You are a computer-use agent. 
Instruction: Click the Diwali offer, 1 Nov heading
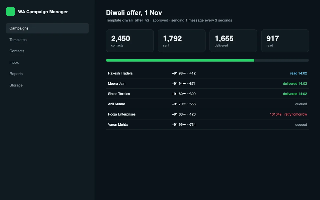(134, 13)
